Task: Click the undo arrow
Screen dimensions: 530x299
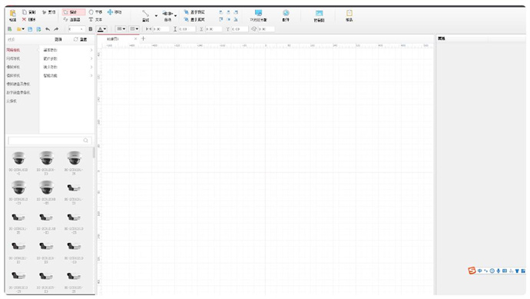Action: click(48, 29)
